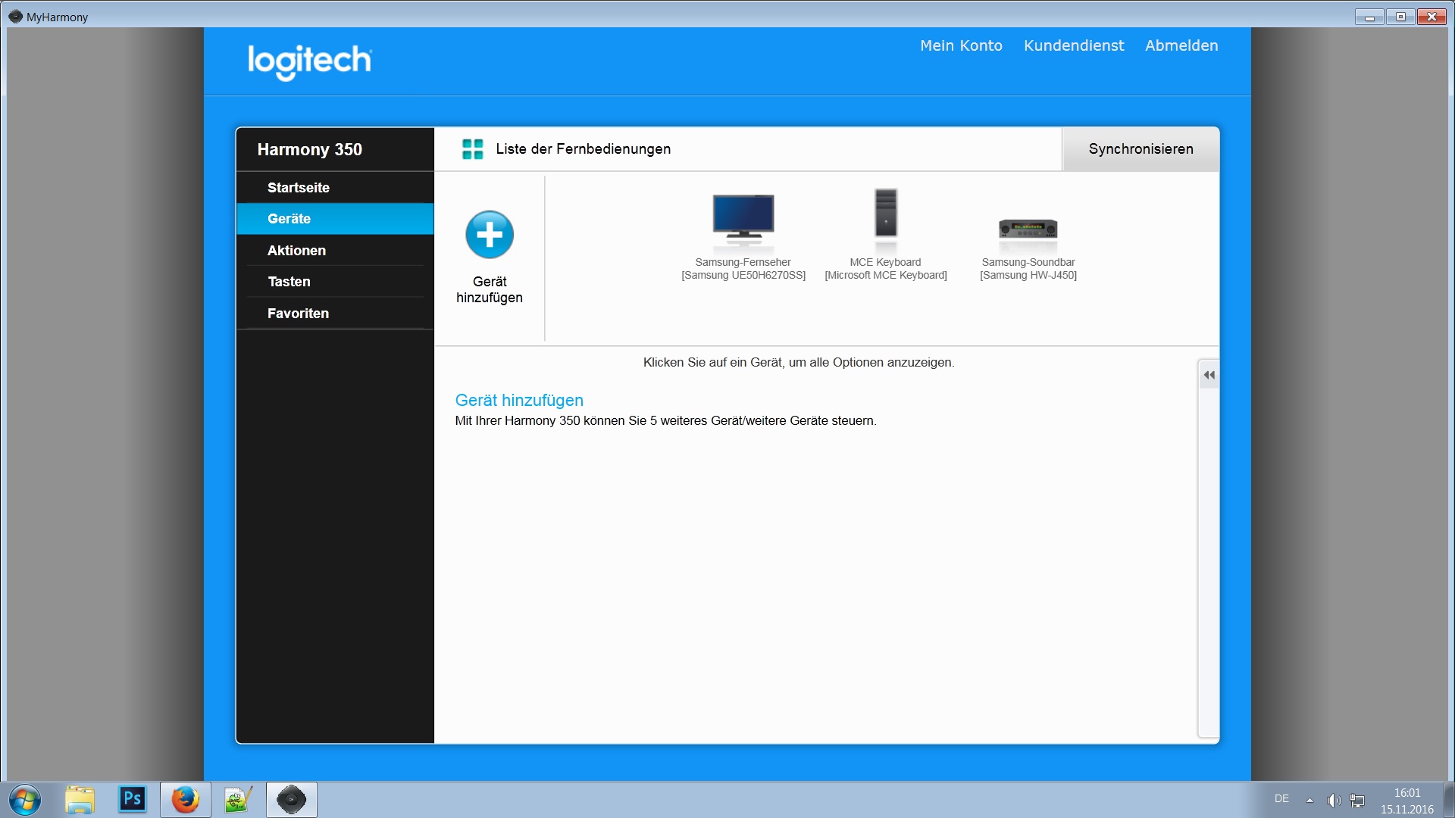1455x818 pixels.
Task: Click the MyHarmony title bar app icon
Action: [x=15, y=16]
